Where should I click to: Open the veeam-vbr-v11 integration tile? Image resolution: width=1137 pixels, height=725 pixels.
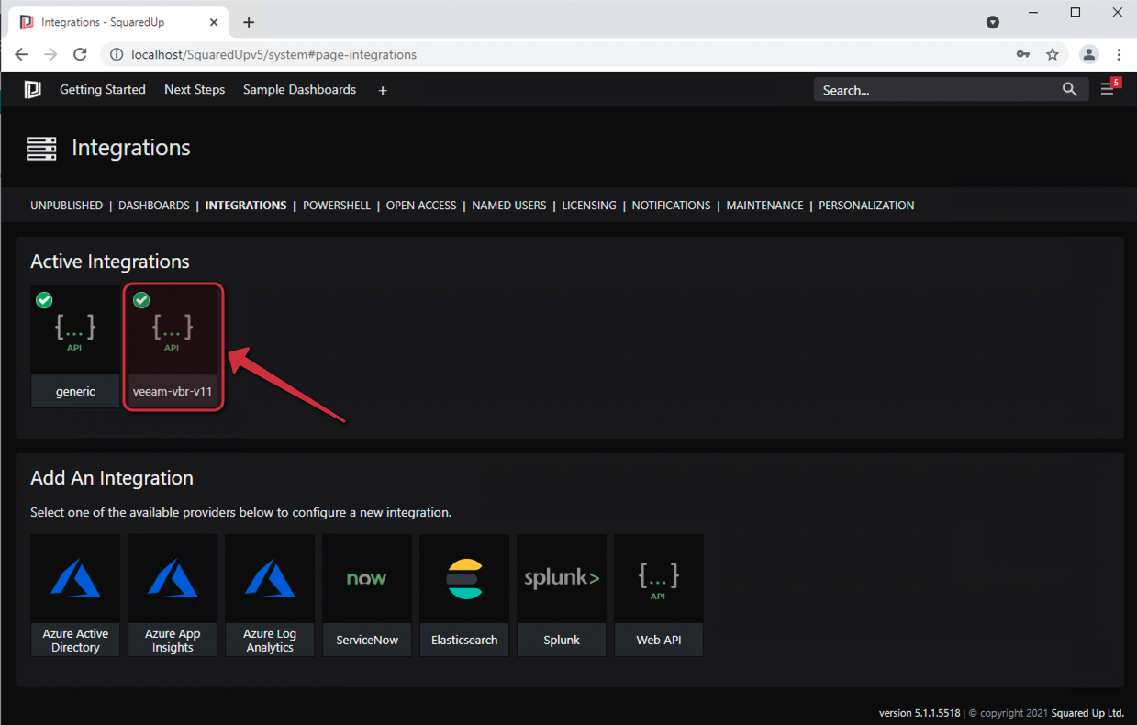[173, 346]
